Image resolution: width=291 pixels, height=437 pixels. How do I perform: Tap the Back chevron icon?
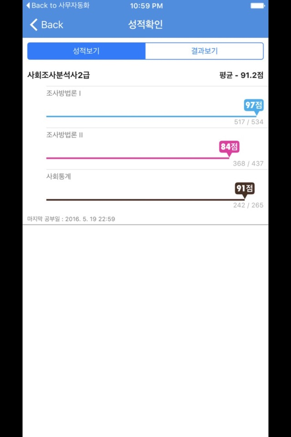point(34,25)
